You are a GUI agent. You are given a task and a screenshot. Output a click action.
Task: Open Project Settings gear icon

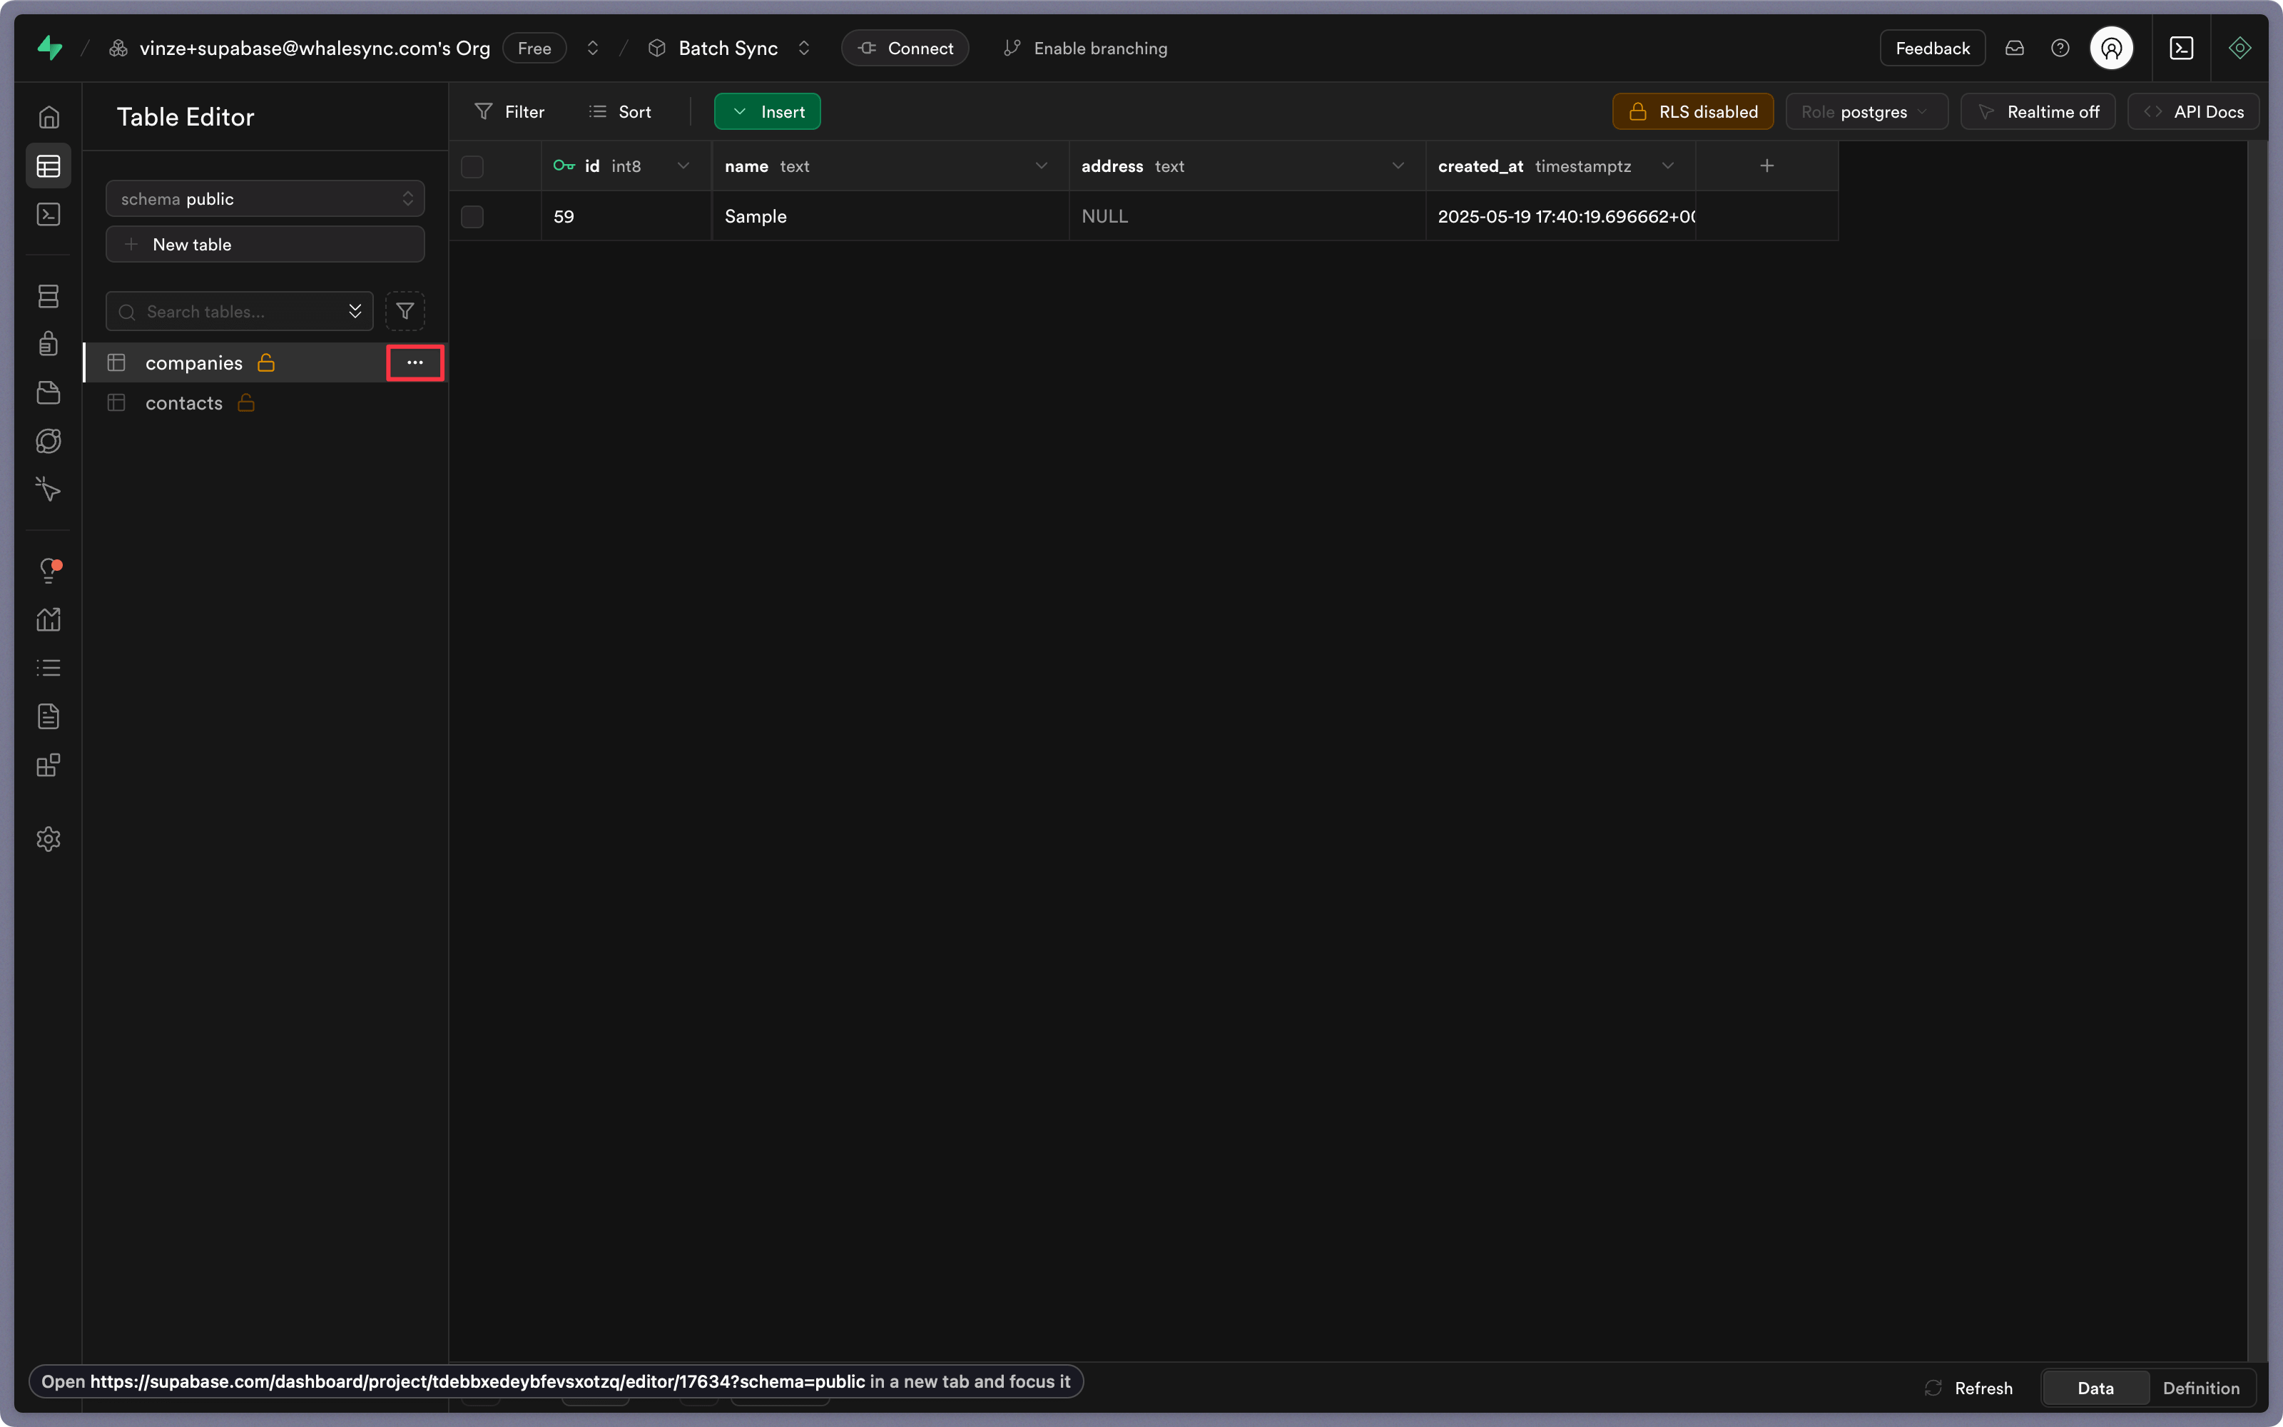click(x=48, y=839)
